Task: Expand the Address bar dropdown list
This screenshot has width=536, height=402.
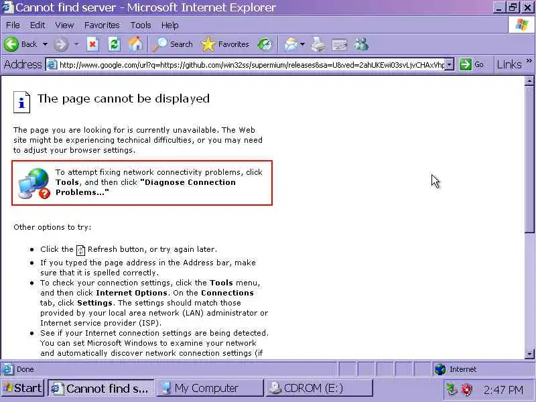Action: 450,64
